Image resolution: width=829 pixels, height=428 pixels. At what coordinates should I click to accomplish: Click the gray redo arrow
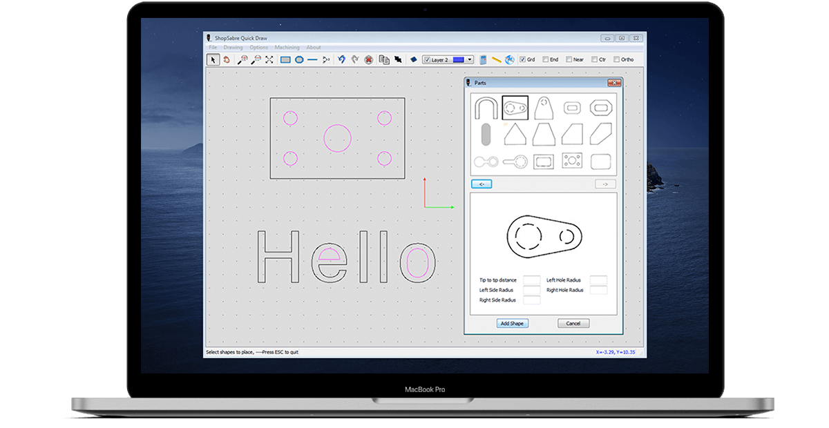(355, 60)
